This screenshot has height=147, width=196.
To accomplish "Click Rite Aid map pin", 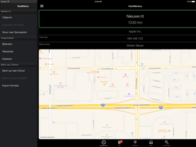I will click(125, 75).
